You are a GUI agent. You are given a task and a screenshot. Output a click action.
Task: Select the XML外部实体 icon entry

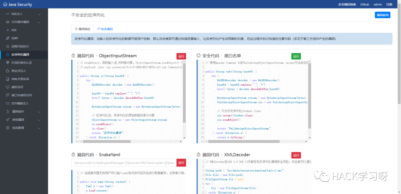click(x=8, y=79)
